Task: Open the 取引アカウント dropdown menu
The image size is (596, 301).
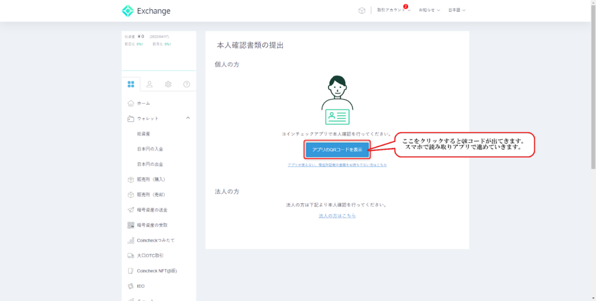Action: coord(394,10)
